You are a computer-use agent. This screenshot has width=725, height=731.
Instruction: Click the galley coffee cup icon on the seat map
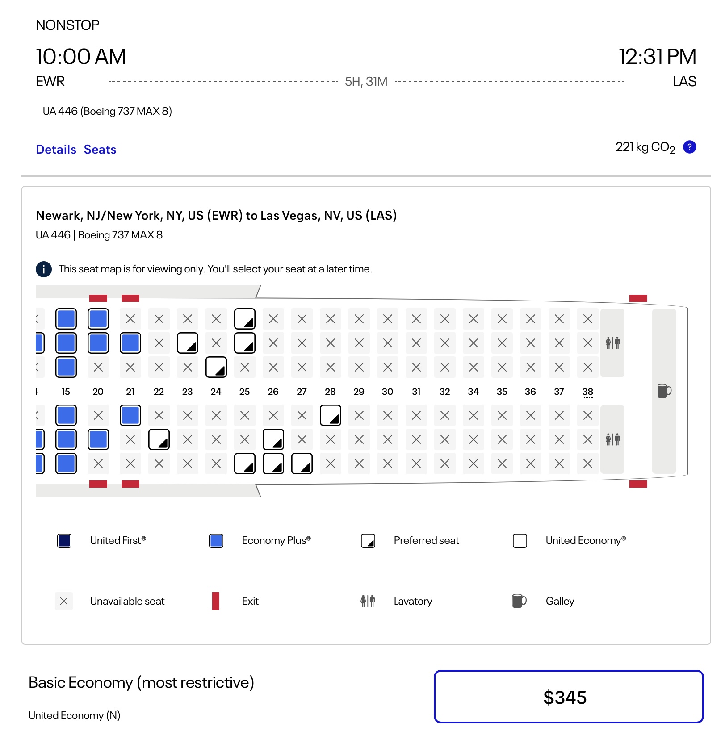click(664, 391)
